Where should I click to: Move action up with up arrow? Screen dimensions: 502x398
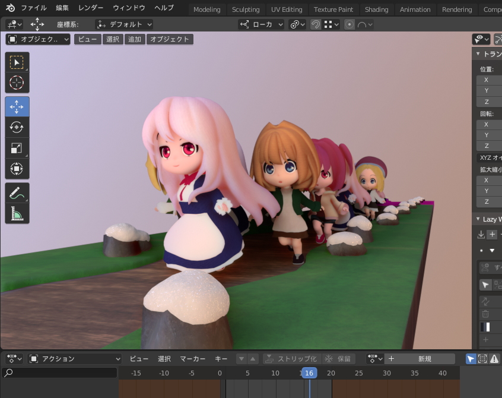point(253,359)
